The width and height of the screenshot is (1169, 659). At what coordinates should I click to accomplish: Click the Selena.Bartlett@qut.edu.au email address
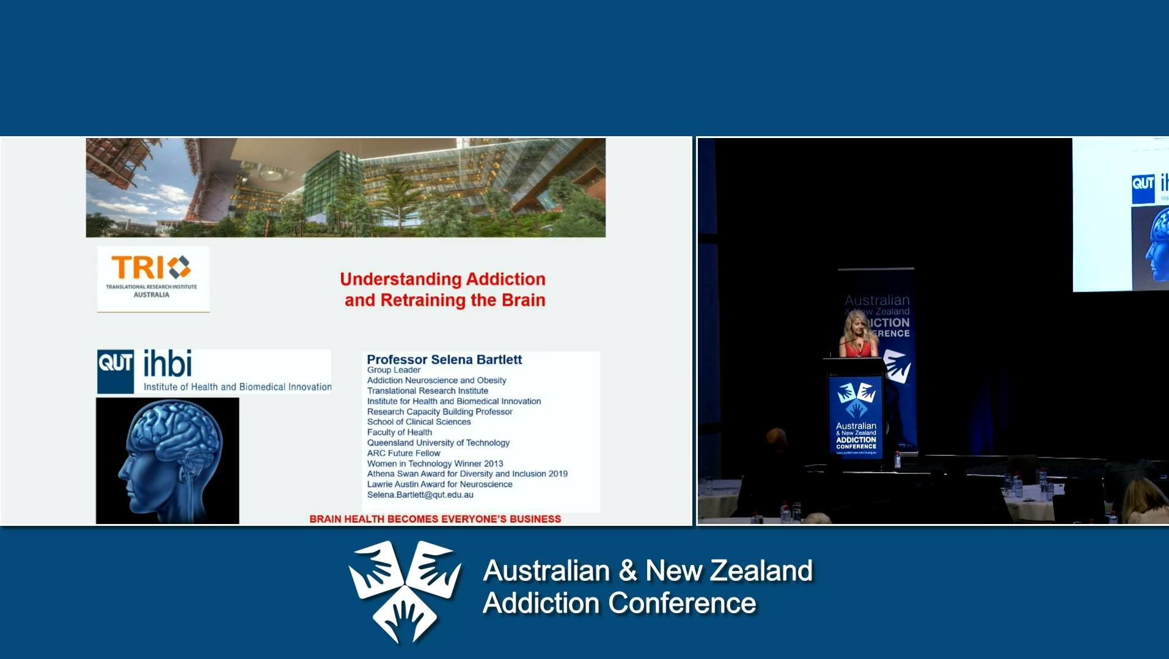tap(420, 495)
